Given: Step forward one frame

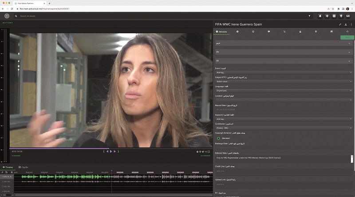Looking at the screenshot, I should [x=114, y=151].
